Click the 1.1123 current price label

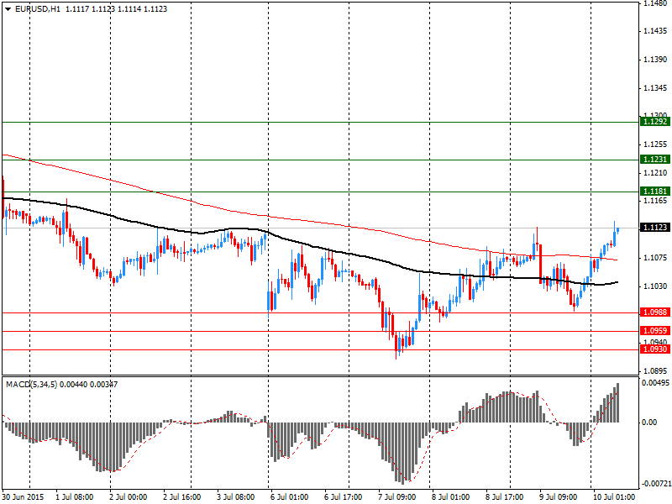[655, 228]
